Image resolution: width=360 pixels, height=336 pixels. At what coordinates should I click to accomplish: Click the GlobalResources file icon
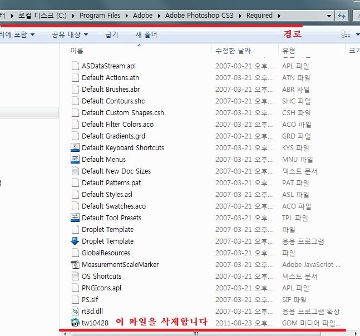75,253
